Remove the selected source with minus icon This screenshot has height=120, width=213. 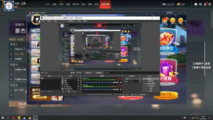click(x=65, y=91)
